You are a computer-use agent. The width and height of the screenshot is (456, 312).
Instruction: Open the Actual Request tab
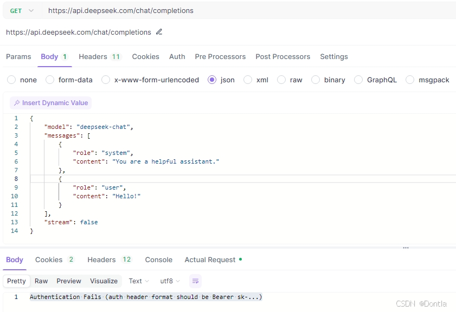pos(213,259)
